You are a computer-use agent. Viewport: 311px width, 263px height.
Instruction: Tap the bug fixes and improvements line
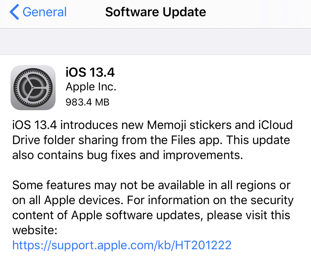coord(128,155)
